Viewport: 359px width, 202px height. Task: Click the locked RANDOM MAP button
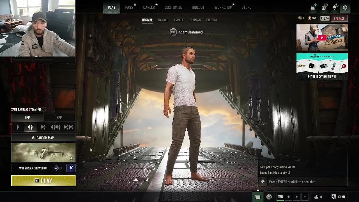pos(43,138)
